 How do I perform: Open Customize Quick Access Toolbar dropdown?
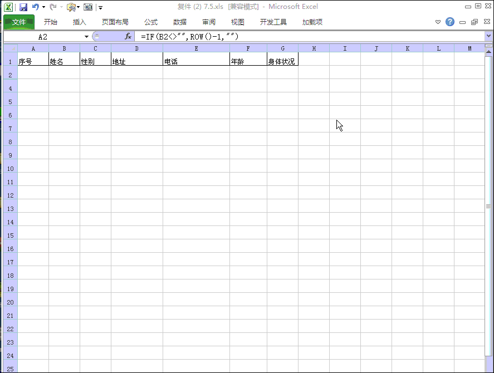[x=100, y=7]
